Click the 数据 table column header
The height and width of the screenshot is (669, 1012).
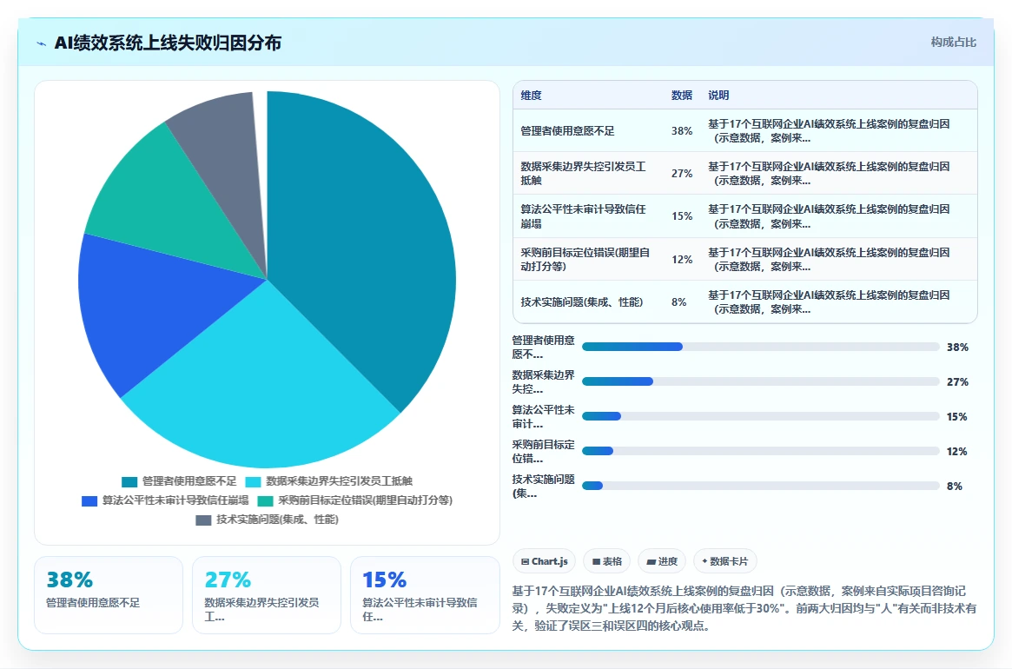(682, 95)
